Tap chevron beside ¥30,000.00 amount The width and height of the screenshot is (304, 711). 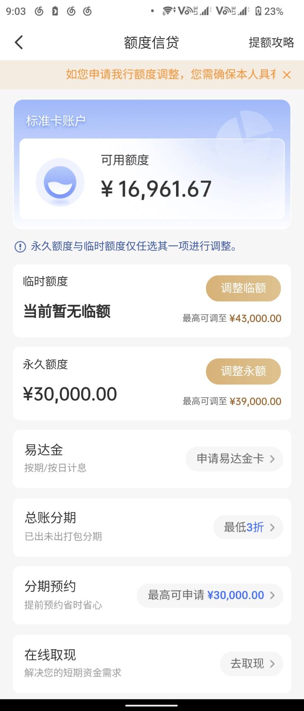pos(273,595)
